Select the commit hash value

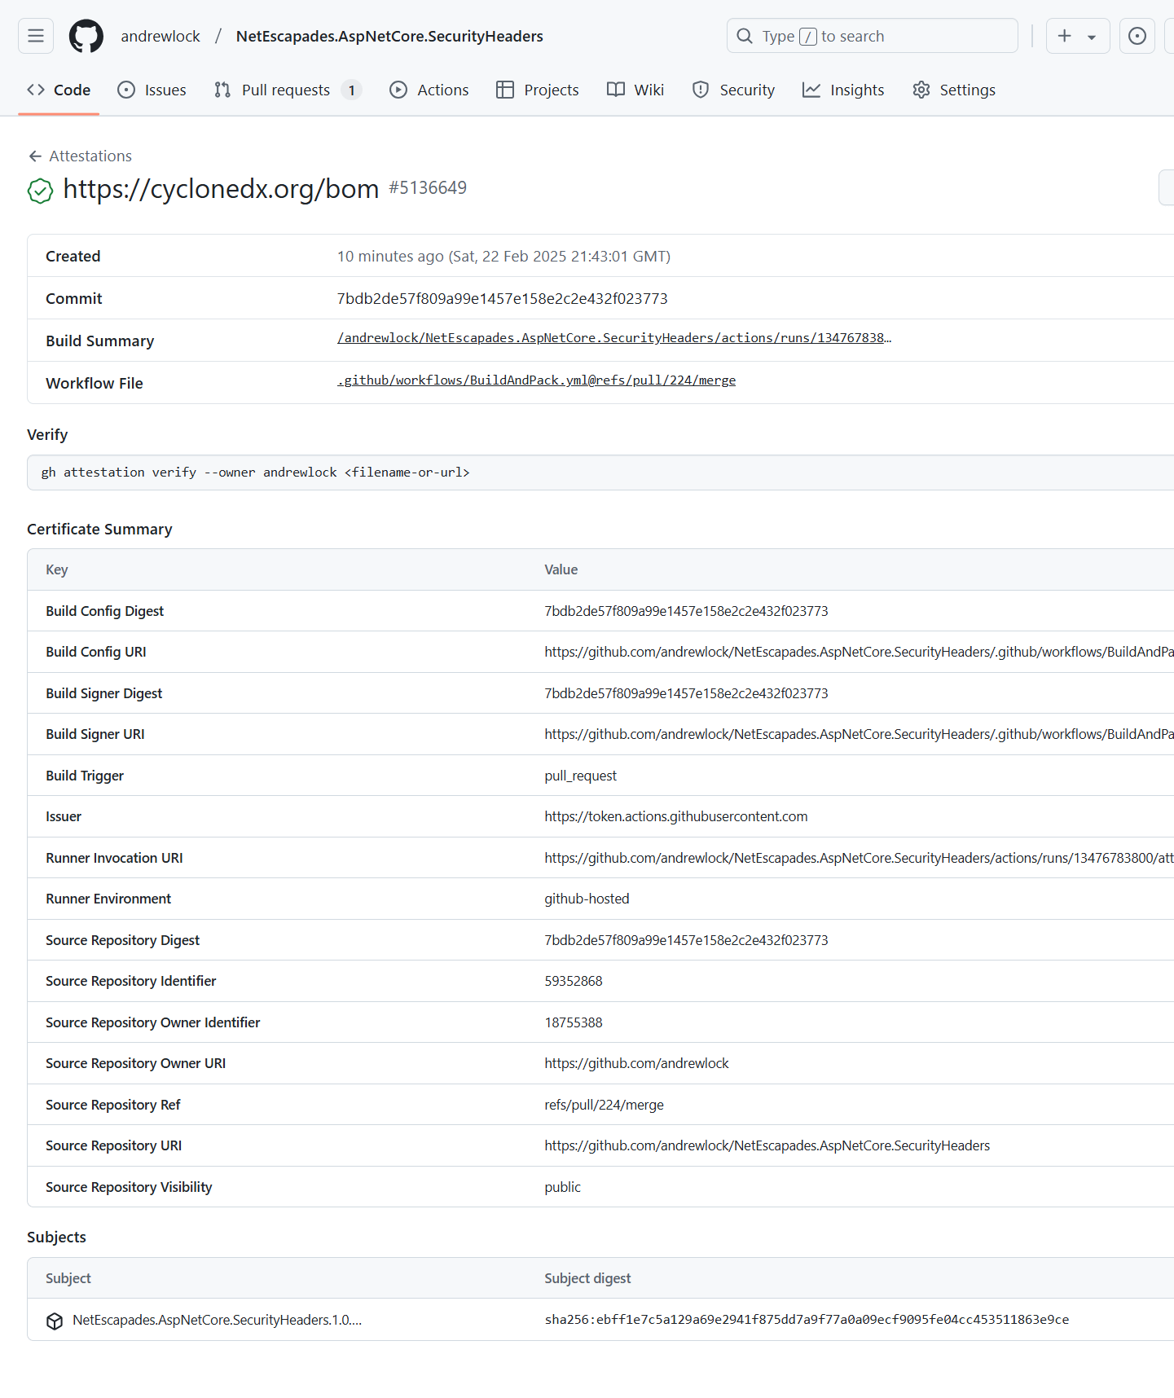(x=503, y=298)
